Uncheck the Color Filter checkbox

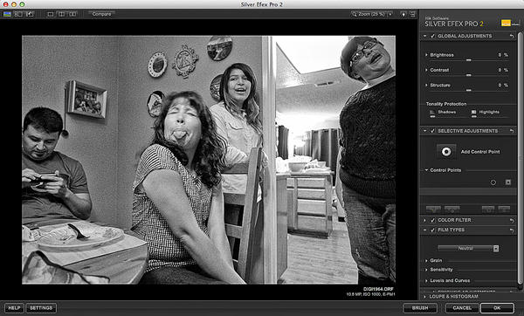pyautogui.click(x=432, y=220)
